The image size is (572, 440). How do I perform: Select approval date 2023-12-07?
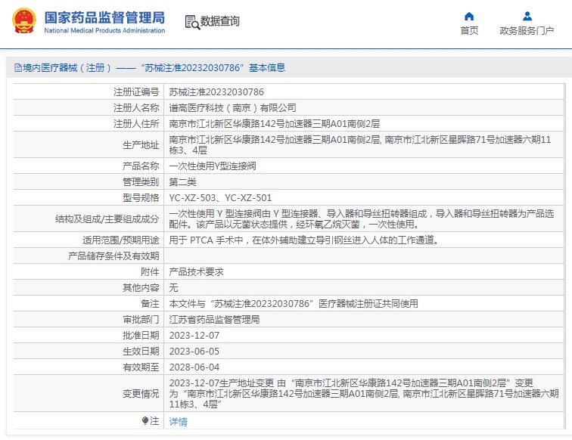pos(194,336)
